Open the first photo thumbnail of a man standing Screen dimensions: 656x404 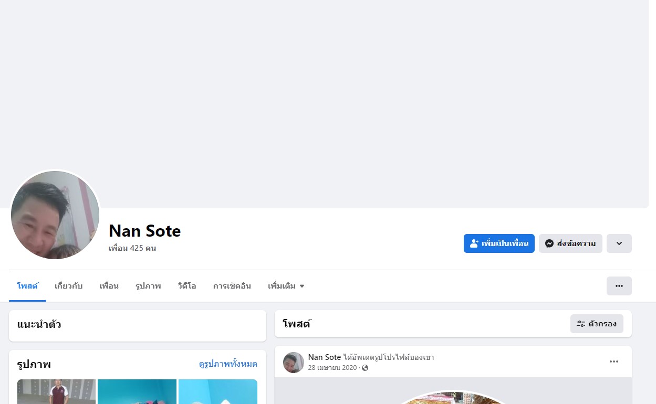pos(56,391)
